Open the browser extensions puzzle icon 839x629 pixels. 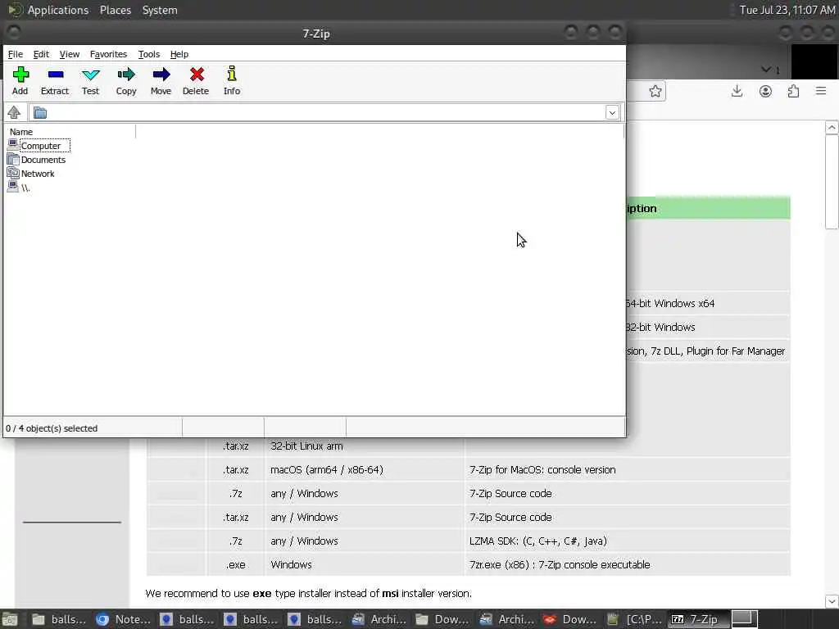(x=793, y=91)
